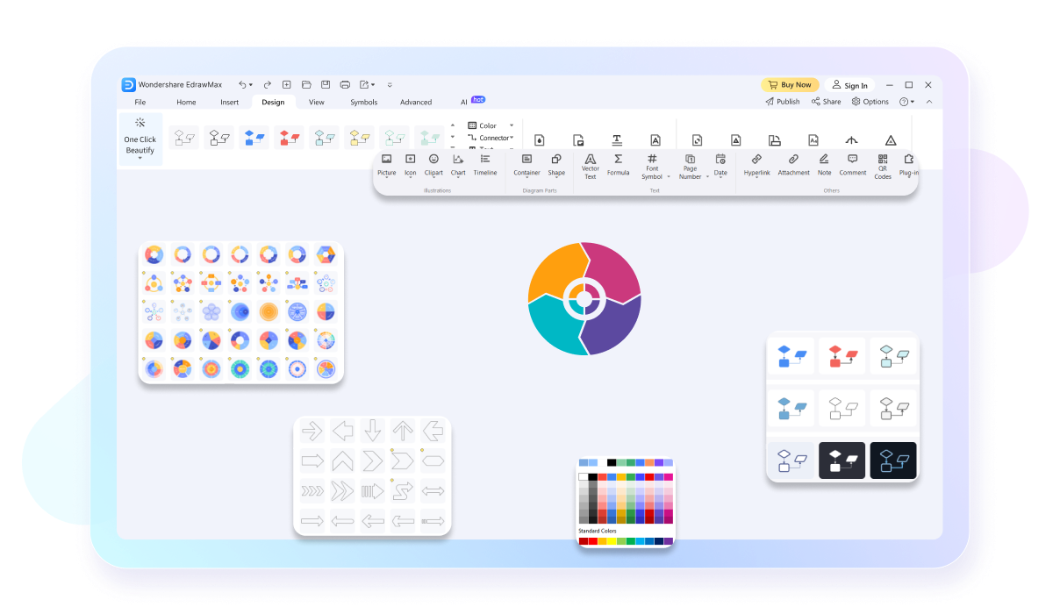Print using the printer icon
The width and height of the screenshot is (1060, 614).
tap(345, 84)
